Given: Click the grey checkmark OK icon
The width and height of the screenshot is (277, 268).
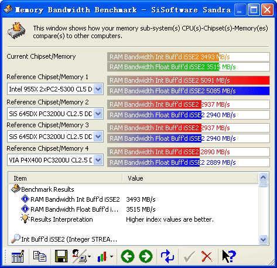Looking at the screenshot, I should tap(189, 256).
